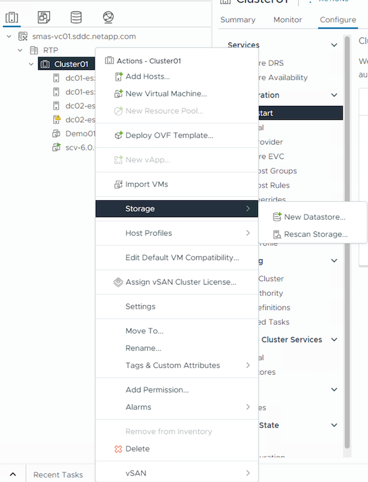
Task: Select Import VMs from context menu
Action: point(147,184)
